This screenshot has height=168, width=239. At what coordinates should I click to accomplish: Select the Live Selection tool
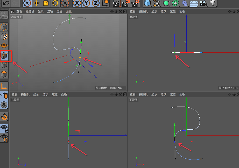pyautogui.click(x=27, y=4)
